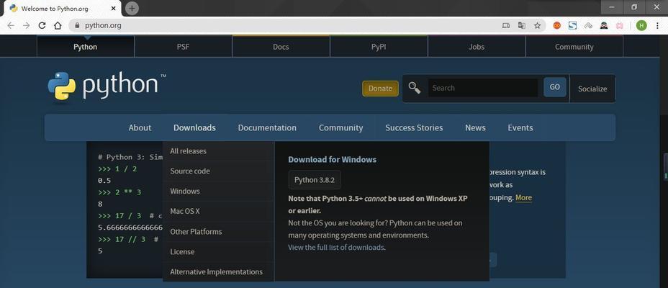The image size is (668, 288).
Task: Click the pink extension icon
Action: tap(620, 26)
